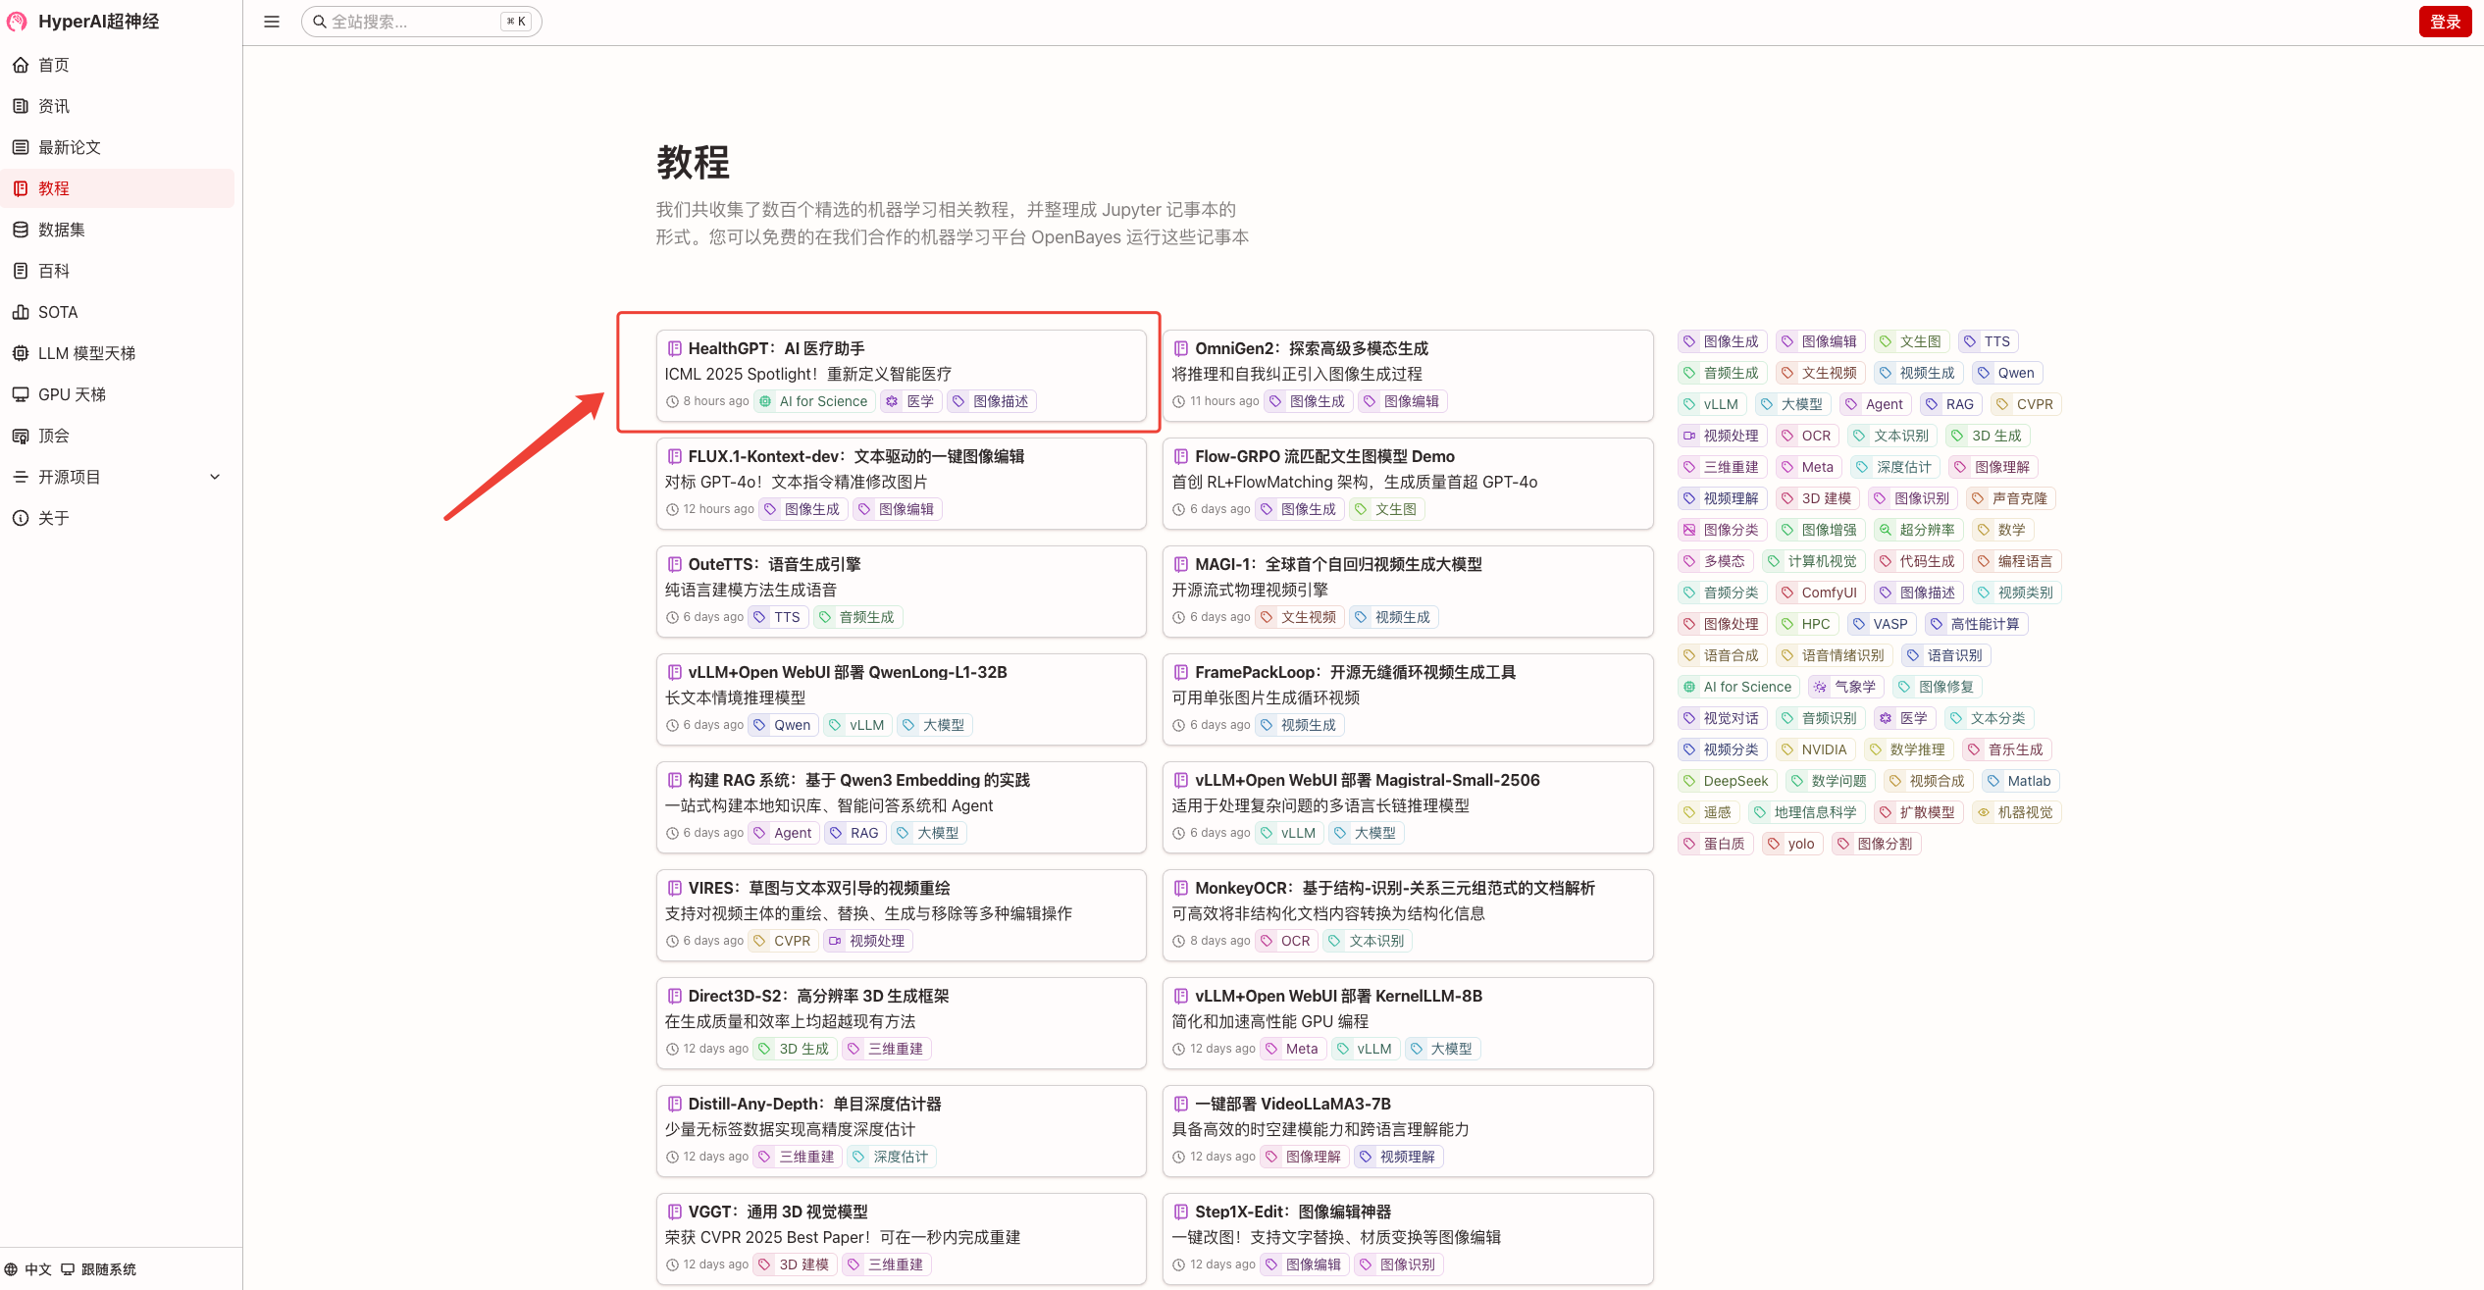Image resolution: width=2484 pixels, height=1290 pixels.
Task: Open the 最新论文 menu item
Action: pyautogui.click(x=69, y=147)
